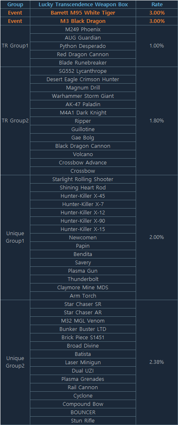
Task: Select the Gae Bolg cell
Action: [83, 138]
